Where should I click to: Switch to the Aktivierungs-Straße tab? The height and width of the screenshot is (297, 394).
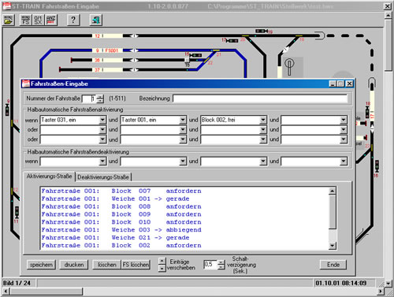pos(50,176)
